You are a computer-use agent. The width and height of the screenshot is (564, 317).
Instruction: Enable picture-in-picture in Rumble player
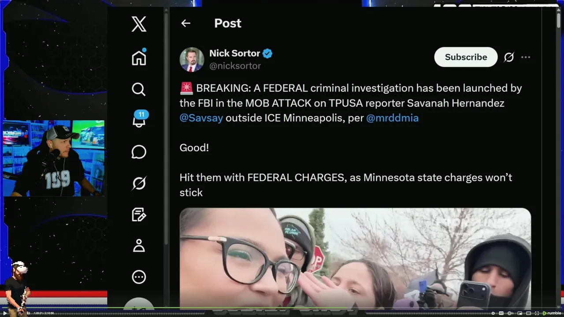(x=520, y=313)
